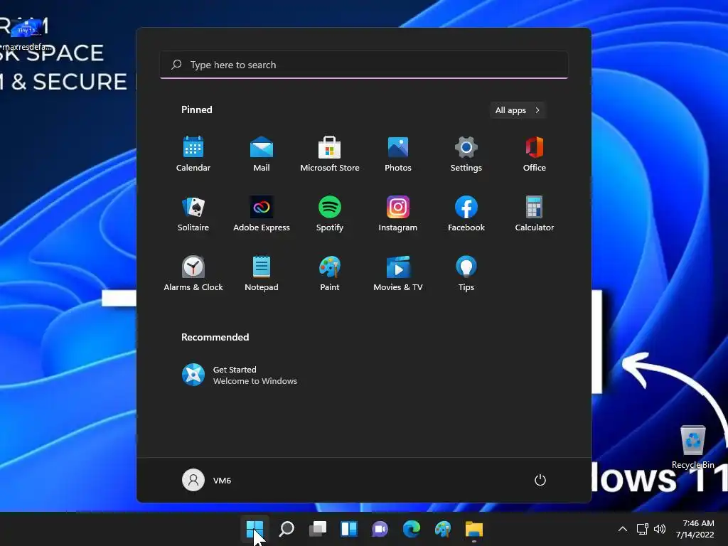Open Task View on the taskbar
Viewport: 728px width, 546px height.
tap(318, 529)
